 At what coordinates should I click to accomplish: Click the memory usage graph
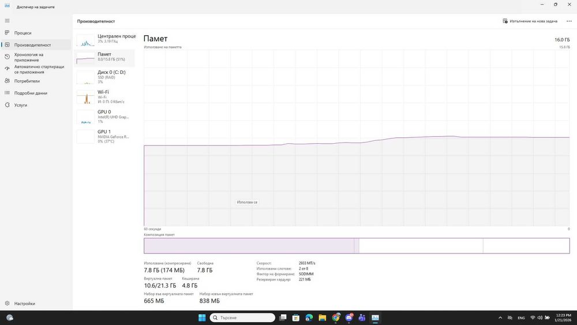click(357, 138)
